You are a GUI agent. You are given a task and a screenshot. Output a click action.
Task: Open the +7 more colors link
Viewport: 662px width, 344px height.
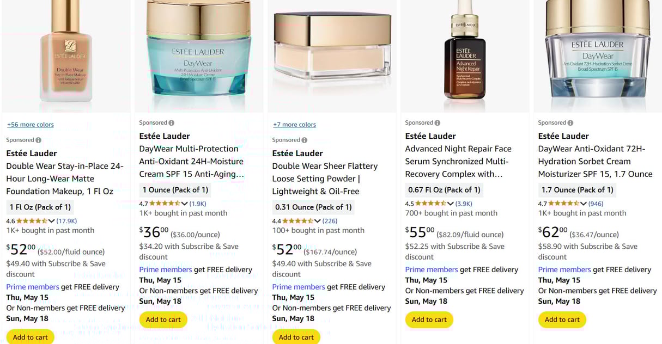point(295,125)
